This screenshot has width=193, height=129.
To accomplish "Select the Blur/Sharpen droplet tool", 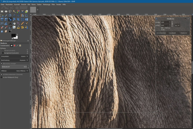I will (2, 31).
